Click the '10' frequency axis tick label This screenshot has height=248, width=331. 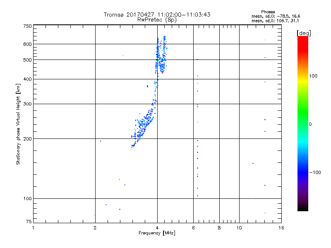239,228
